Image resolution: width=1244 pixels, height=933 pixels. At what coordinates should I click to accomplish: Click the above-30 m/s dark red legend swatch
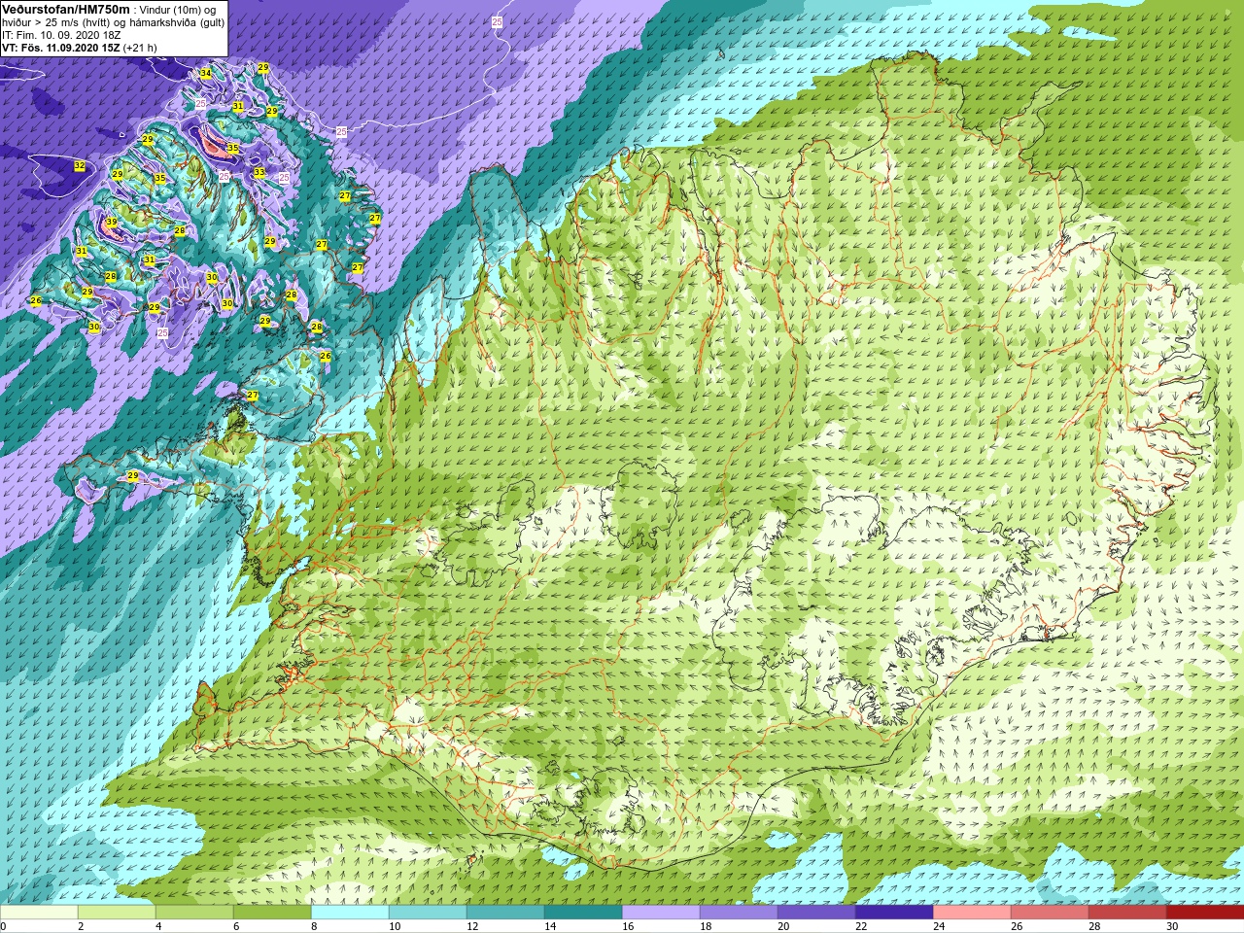pos(1205,913)
